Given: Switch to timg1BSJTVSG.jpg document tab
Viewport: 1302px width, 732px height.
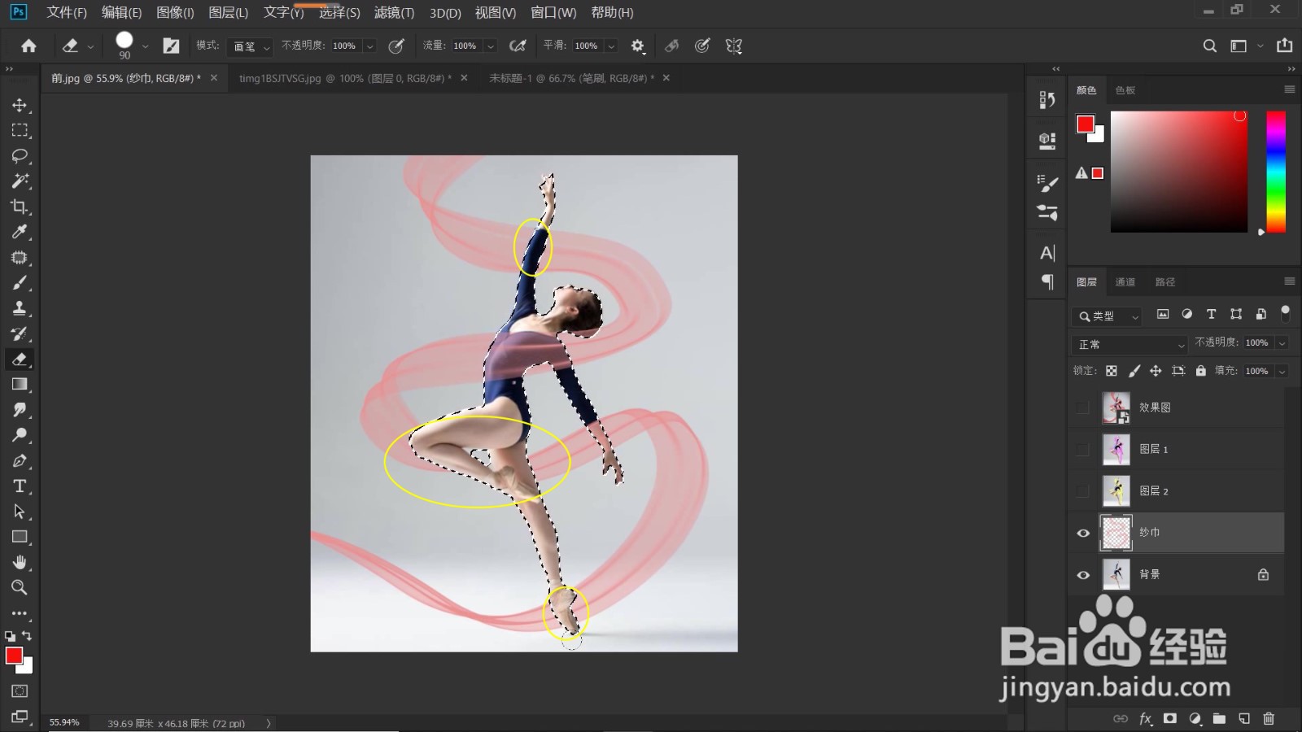Looking at the screenshot, I should 345,78.
